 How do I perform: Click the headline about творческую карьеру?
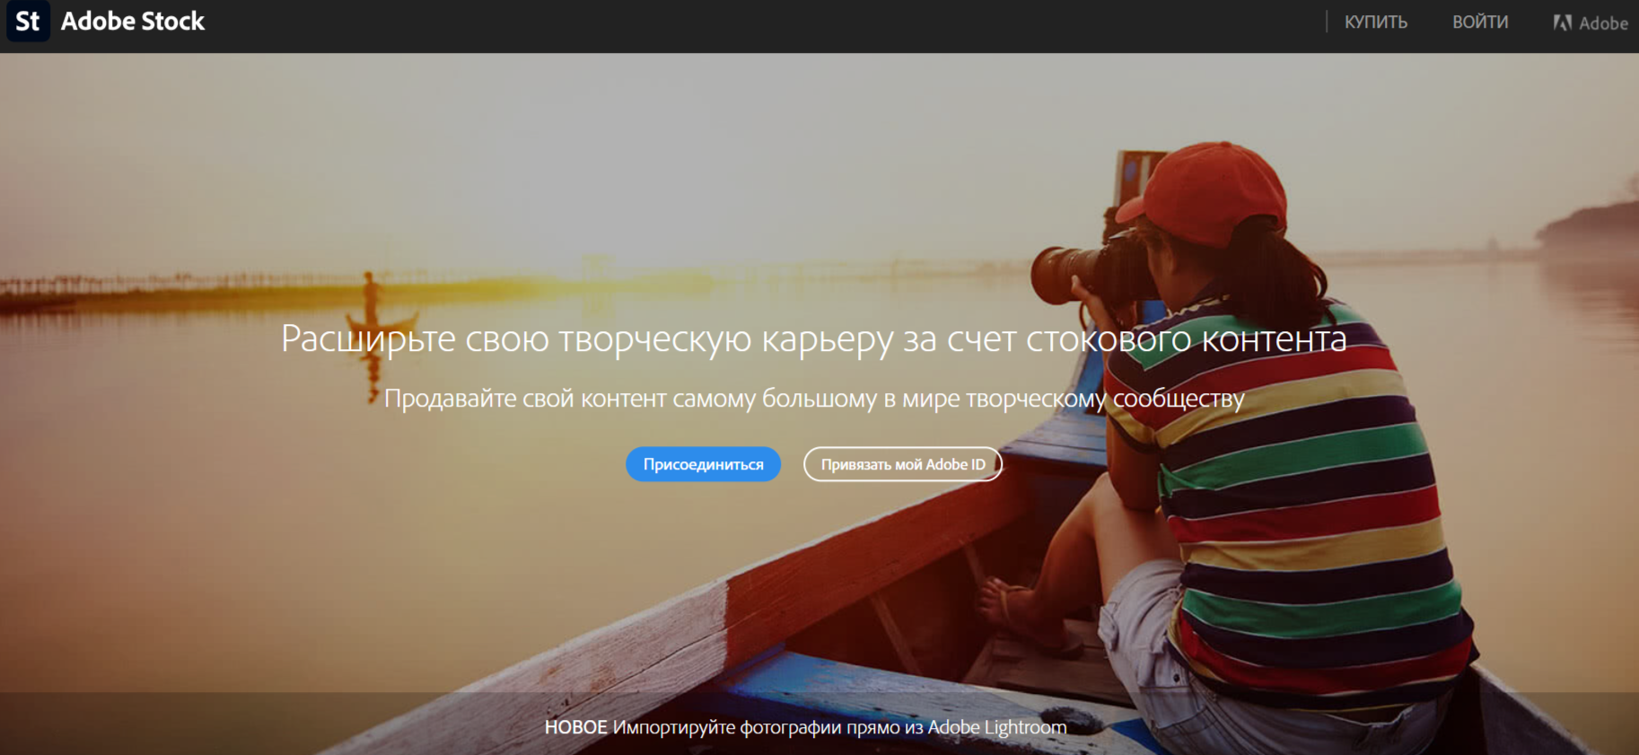(813, 339)
